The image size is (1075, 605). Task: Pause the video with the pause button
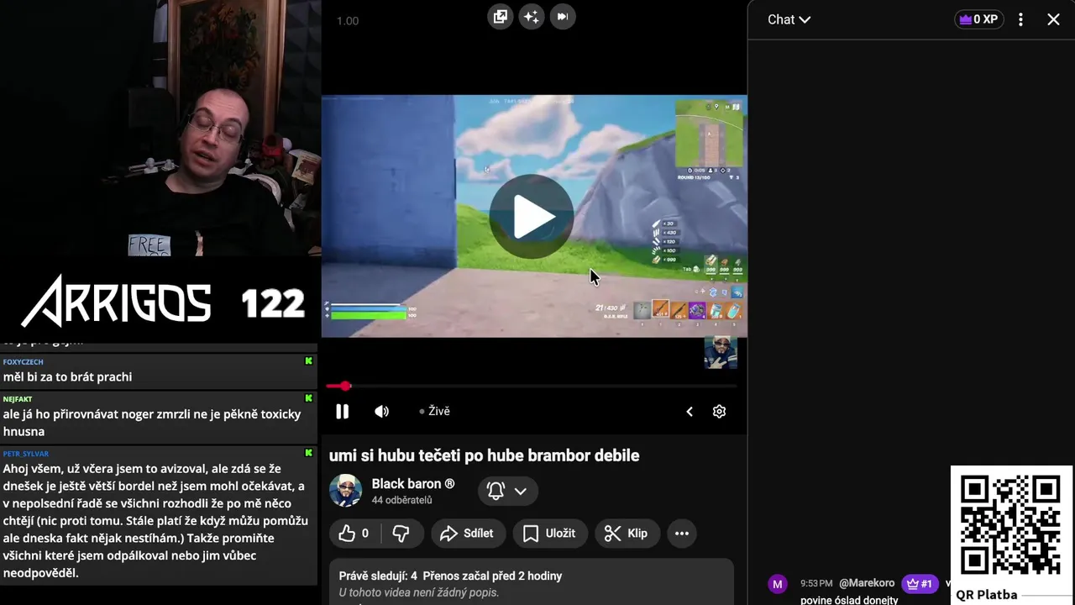point(342,411)
